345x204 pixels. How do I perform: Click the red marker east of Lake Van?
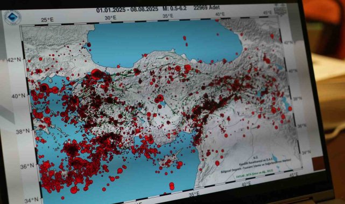tap(290, 108)
